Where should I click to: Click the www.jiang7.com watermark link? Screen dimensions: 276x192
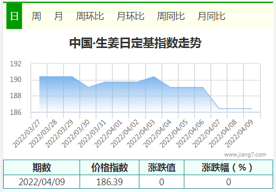coord(245,154)
